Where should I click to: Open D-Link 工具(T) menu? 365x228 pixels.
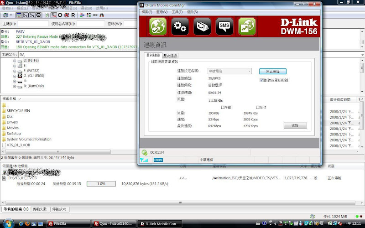(177, 12)
